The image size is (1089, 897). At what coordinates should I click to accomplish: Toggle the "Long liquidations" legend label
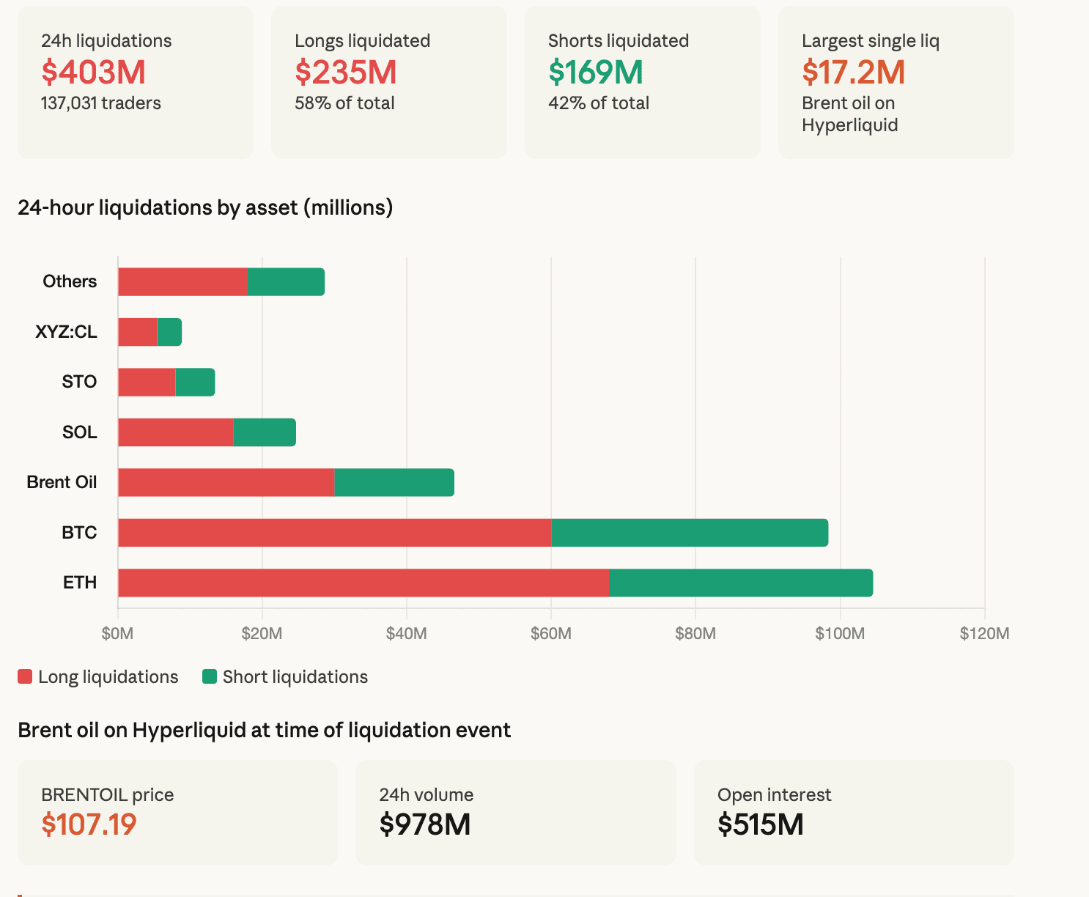108,676
